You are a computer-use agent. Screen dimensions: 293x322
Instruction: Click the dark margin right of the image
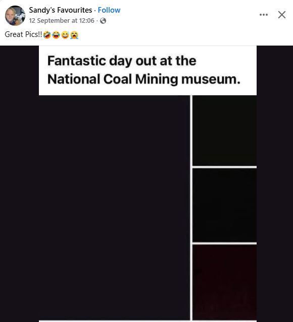pos(275,184)
